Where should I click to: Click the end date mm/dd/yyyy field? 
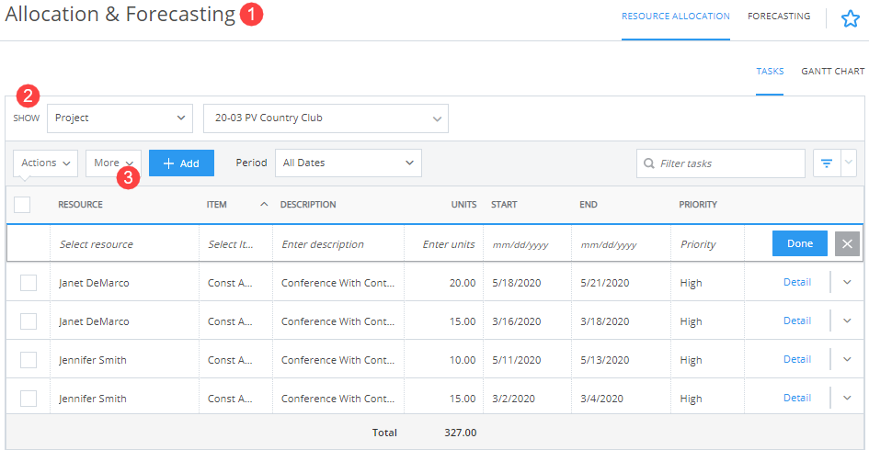622,244
